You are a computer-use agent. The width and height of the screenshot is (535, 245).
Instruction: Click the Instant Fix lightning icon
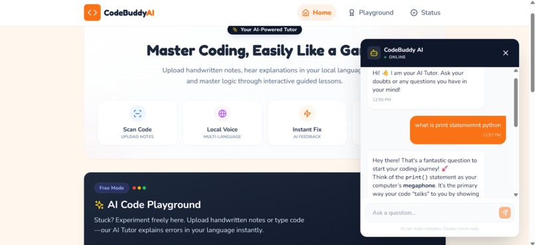tap(307, 114)
